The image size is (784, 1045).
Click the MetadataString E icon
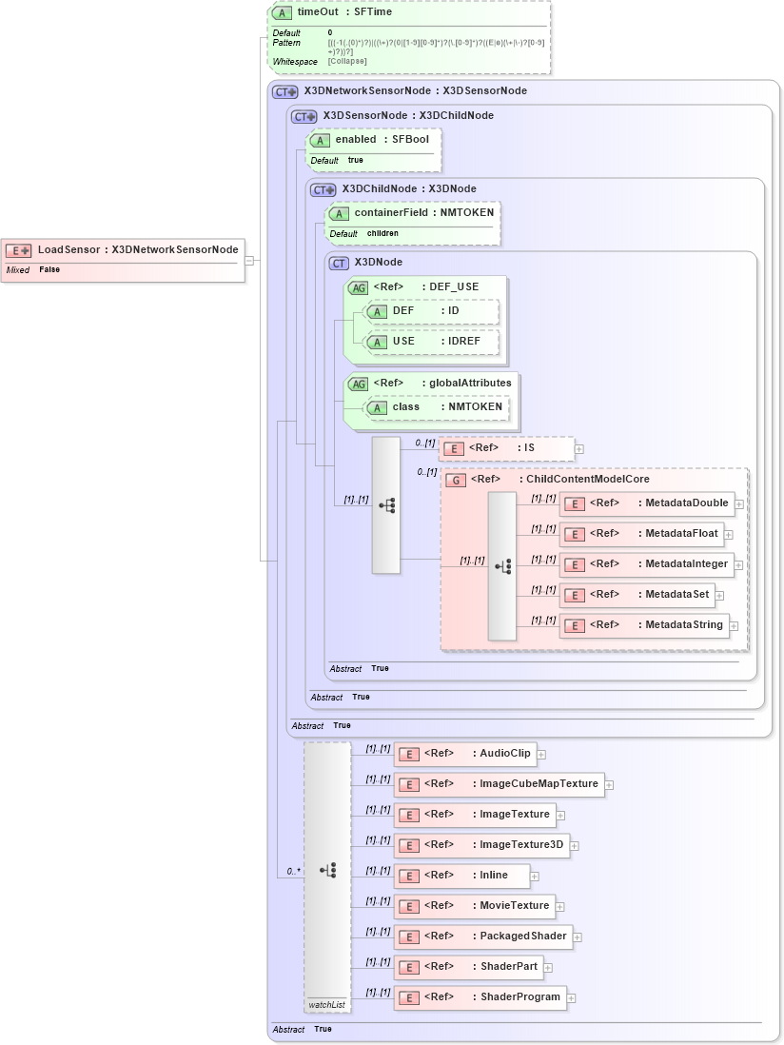coord(574,626)
